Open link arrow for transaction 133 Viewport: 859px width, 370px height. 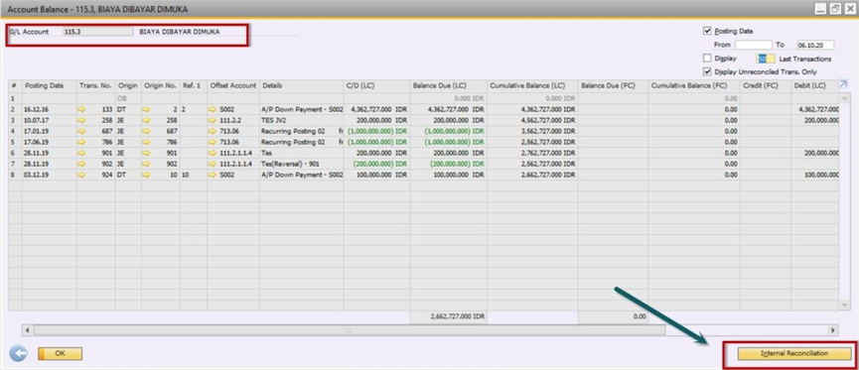82,109
